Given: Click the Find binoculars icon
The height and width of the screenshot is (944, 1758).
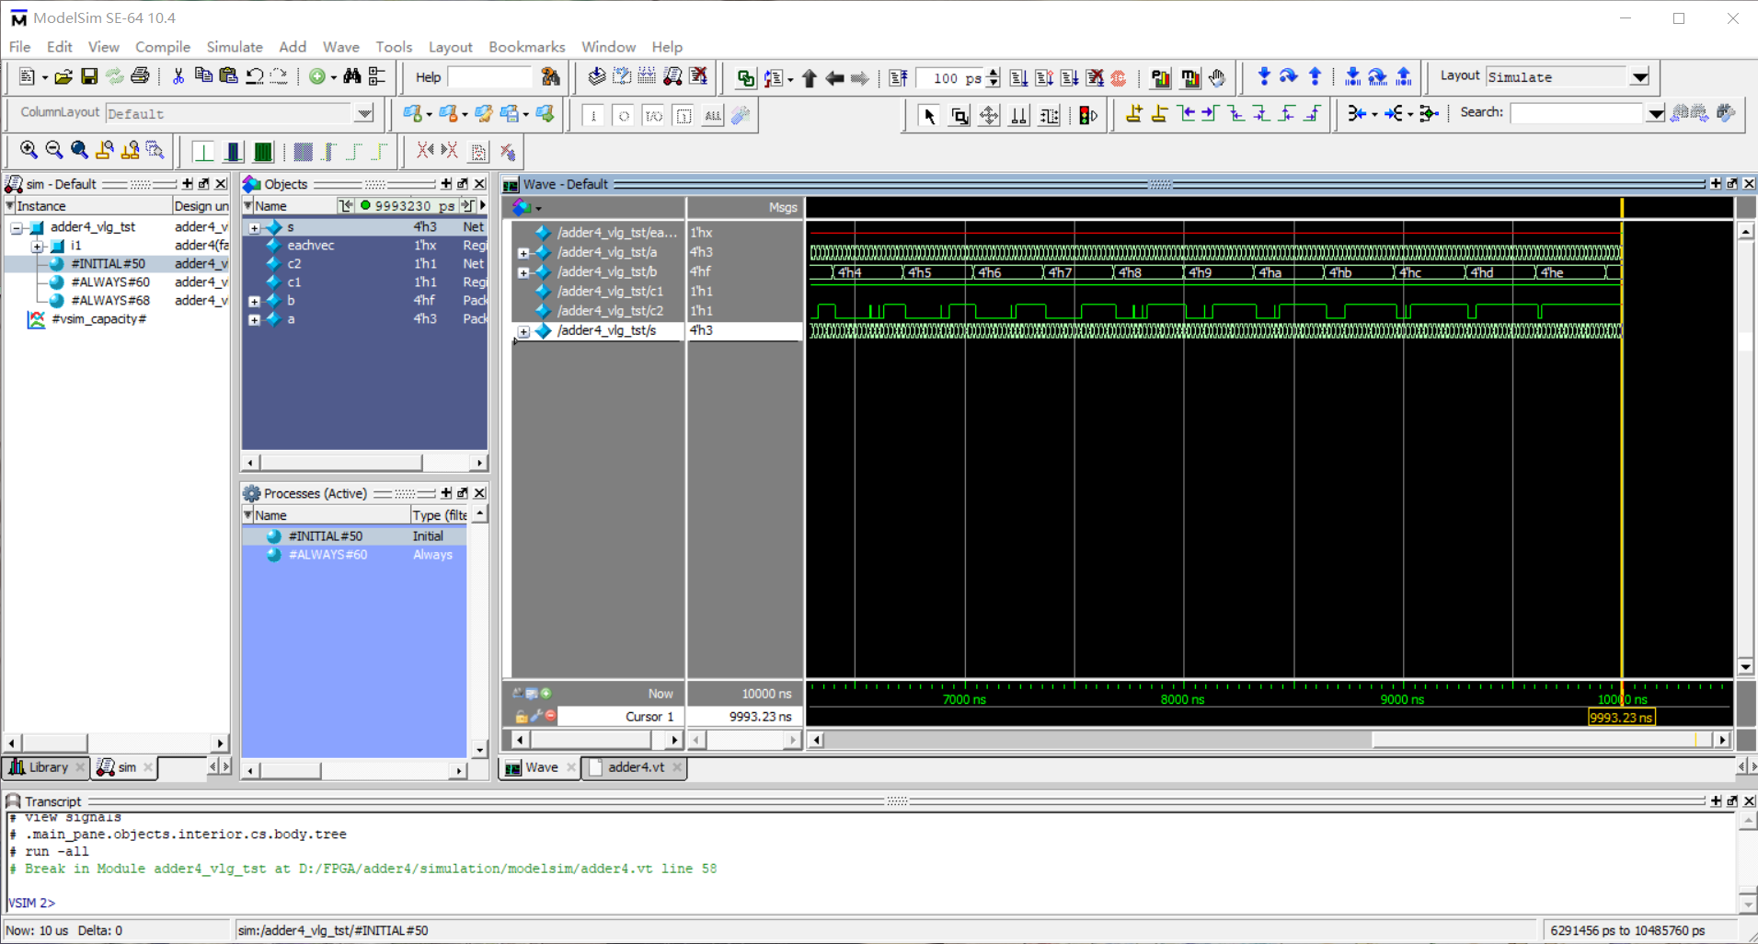Looking at the screenshot, I should 352,77.
